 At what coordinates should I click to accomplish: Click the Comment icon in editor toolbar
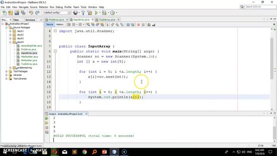click(x=149, y=25)
